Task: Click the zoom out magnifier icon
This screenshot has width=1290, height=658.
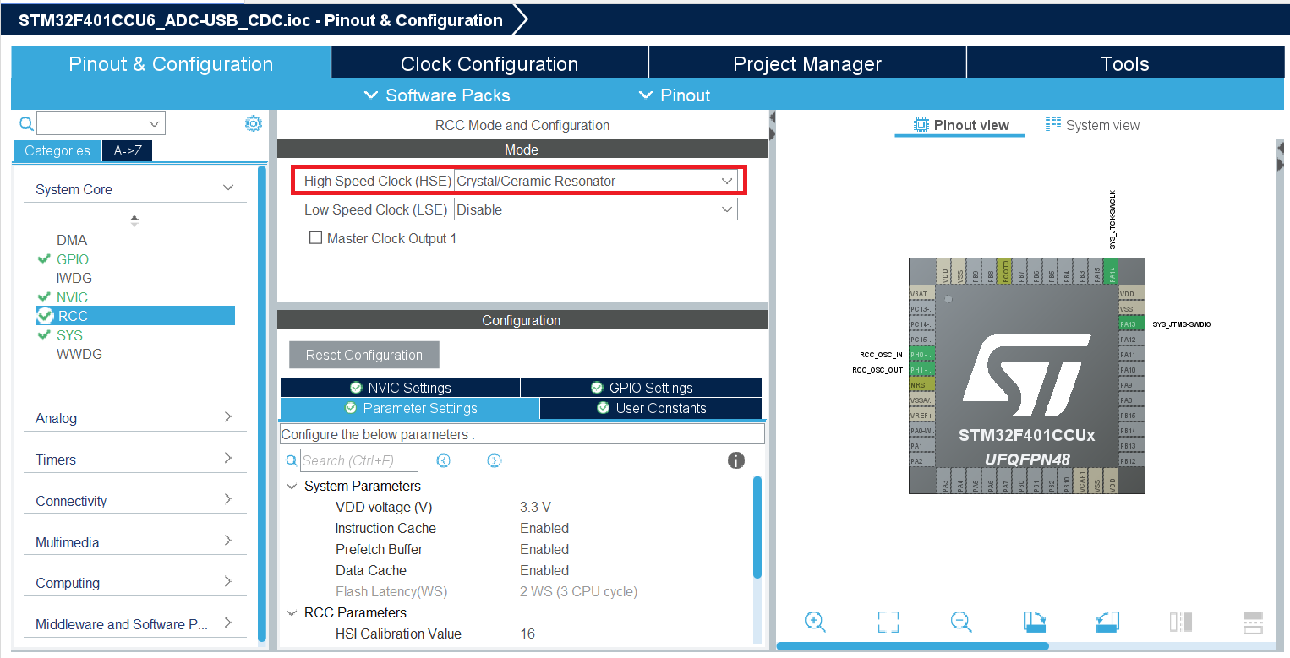Action: [x=960, y=622]
